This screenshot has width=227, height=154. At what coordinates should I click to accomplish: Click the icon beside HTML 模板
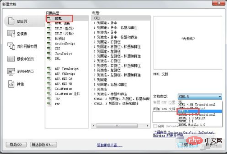click(49, 24)
